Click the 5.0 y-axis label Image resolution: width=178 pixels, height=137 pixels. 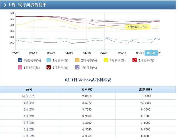pos(12,13)
